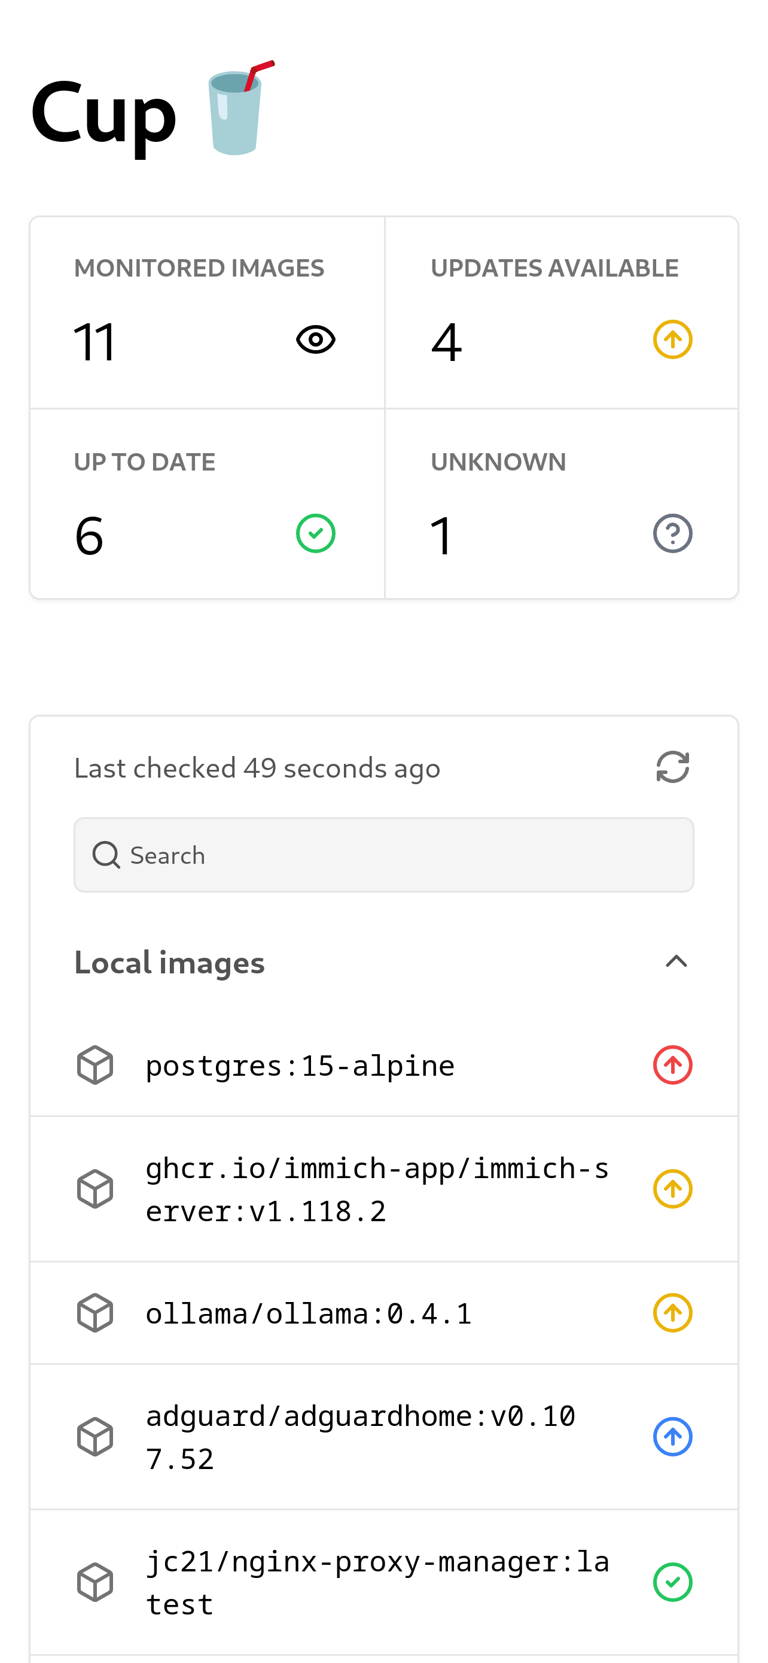Screen dimensions: 768x1663
Task: Click green check icon for nginx-proxy-manager
Action: click(672, 1582)
